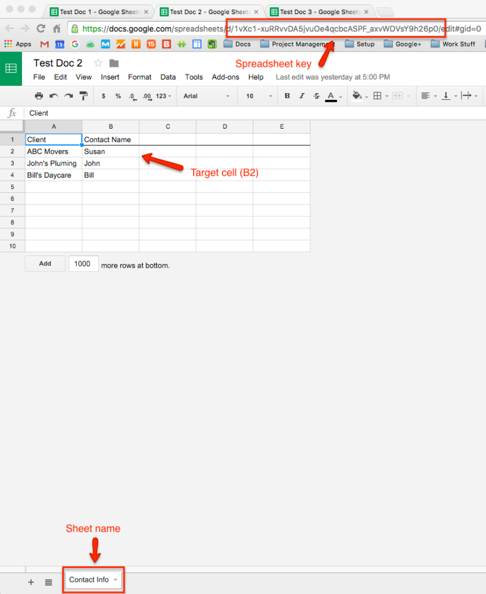Click the Test Doc 2 title

click(58, 63)
